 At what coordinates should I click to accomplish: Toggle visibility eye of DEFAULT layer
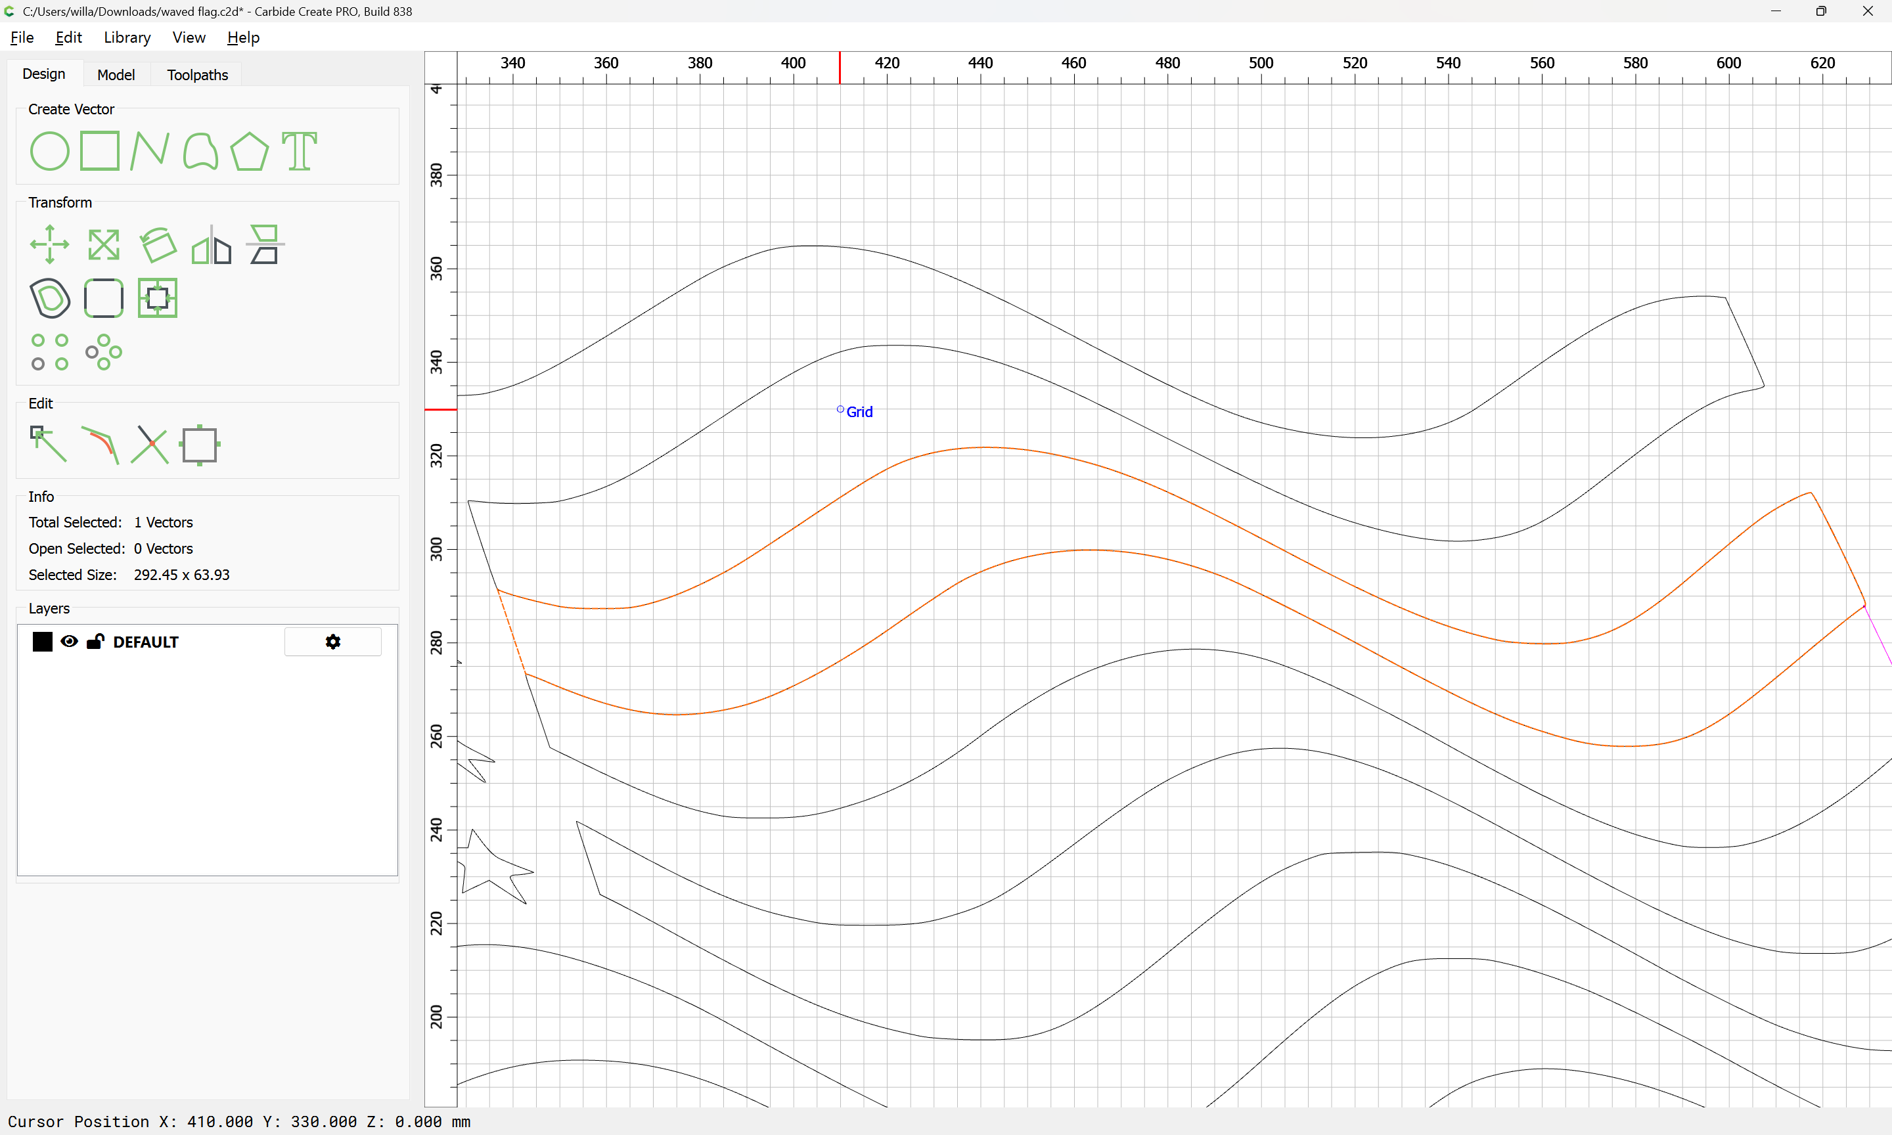coord(69,642)
